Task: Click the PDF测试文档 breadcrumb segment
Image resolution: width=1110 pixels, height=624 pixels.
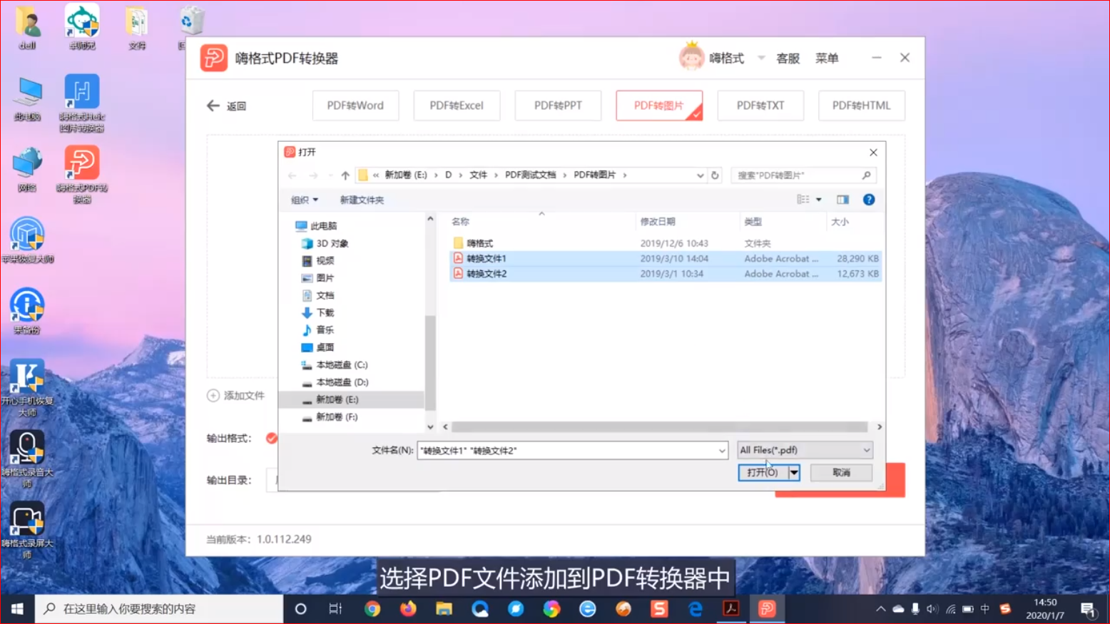Action: tap(530, 175)
